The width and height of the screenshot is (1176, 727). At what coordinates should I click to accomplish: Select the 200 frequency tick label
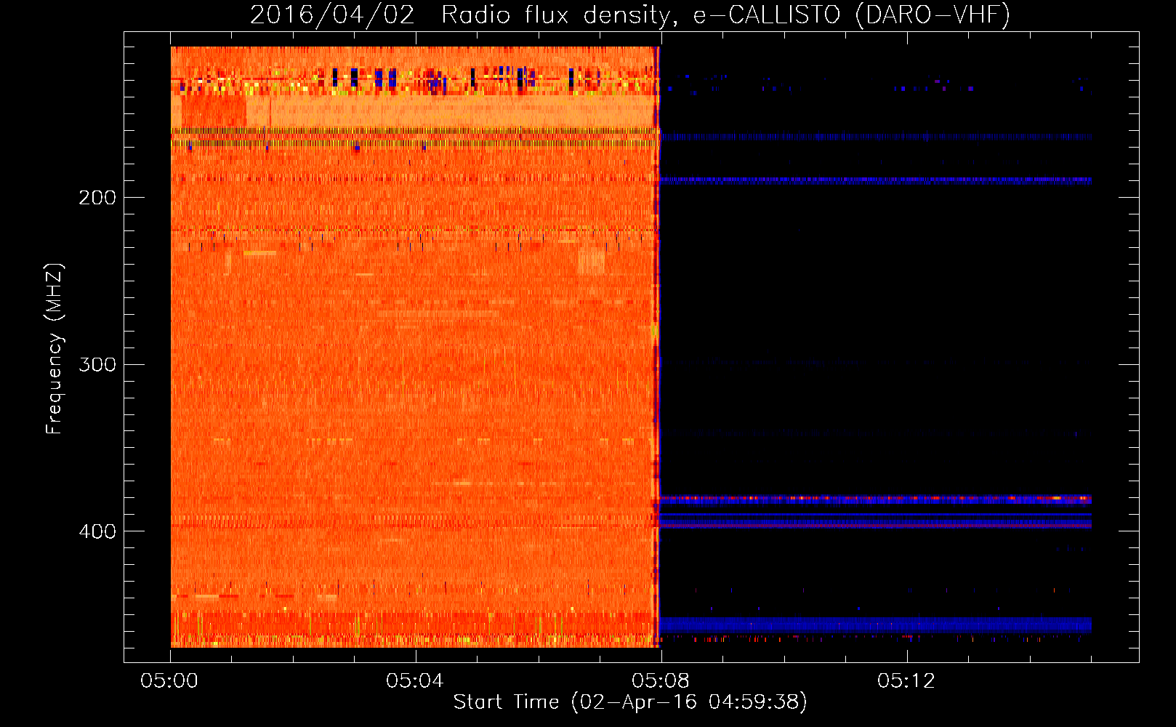(x=97, y=198)
